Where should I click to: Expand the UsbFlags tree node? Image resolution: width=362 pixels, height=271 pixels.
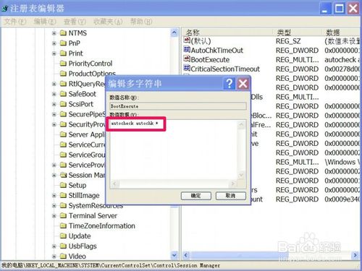pos(54,246)
